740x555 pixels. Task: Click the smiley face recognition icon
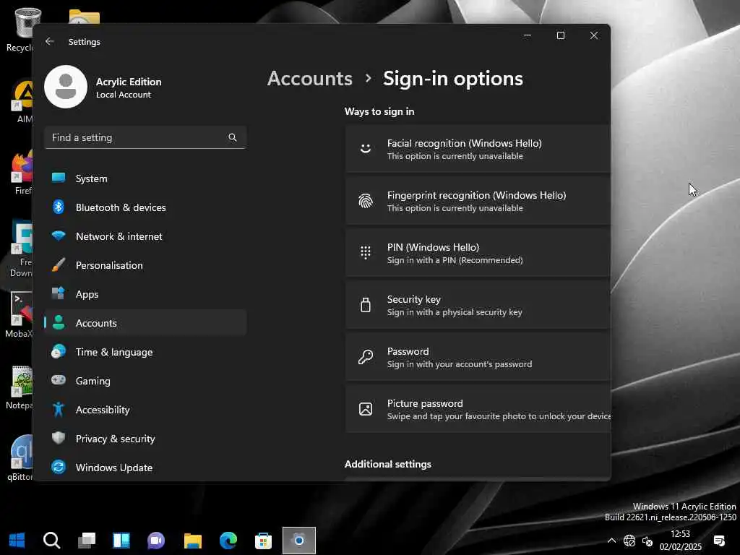365,149
